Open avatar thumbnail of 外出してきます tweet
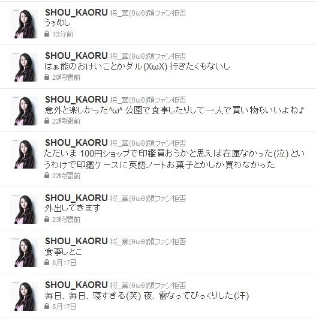The width and height of the screenshot is (316, 321). 24,209
